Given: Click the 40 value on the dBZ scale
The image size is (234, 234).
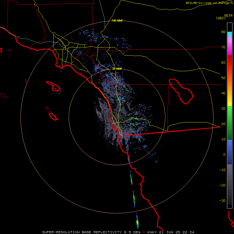Looking at the screenshot, I should 223,93.
